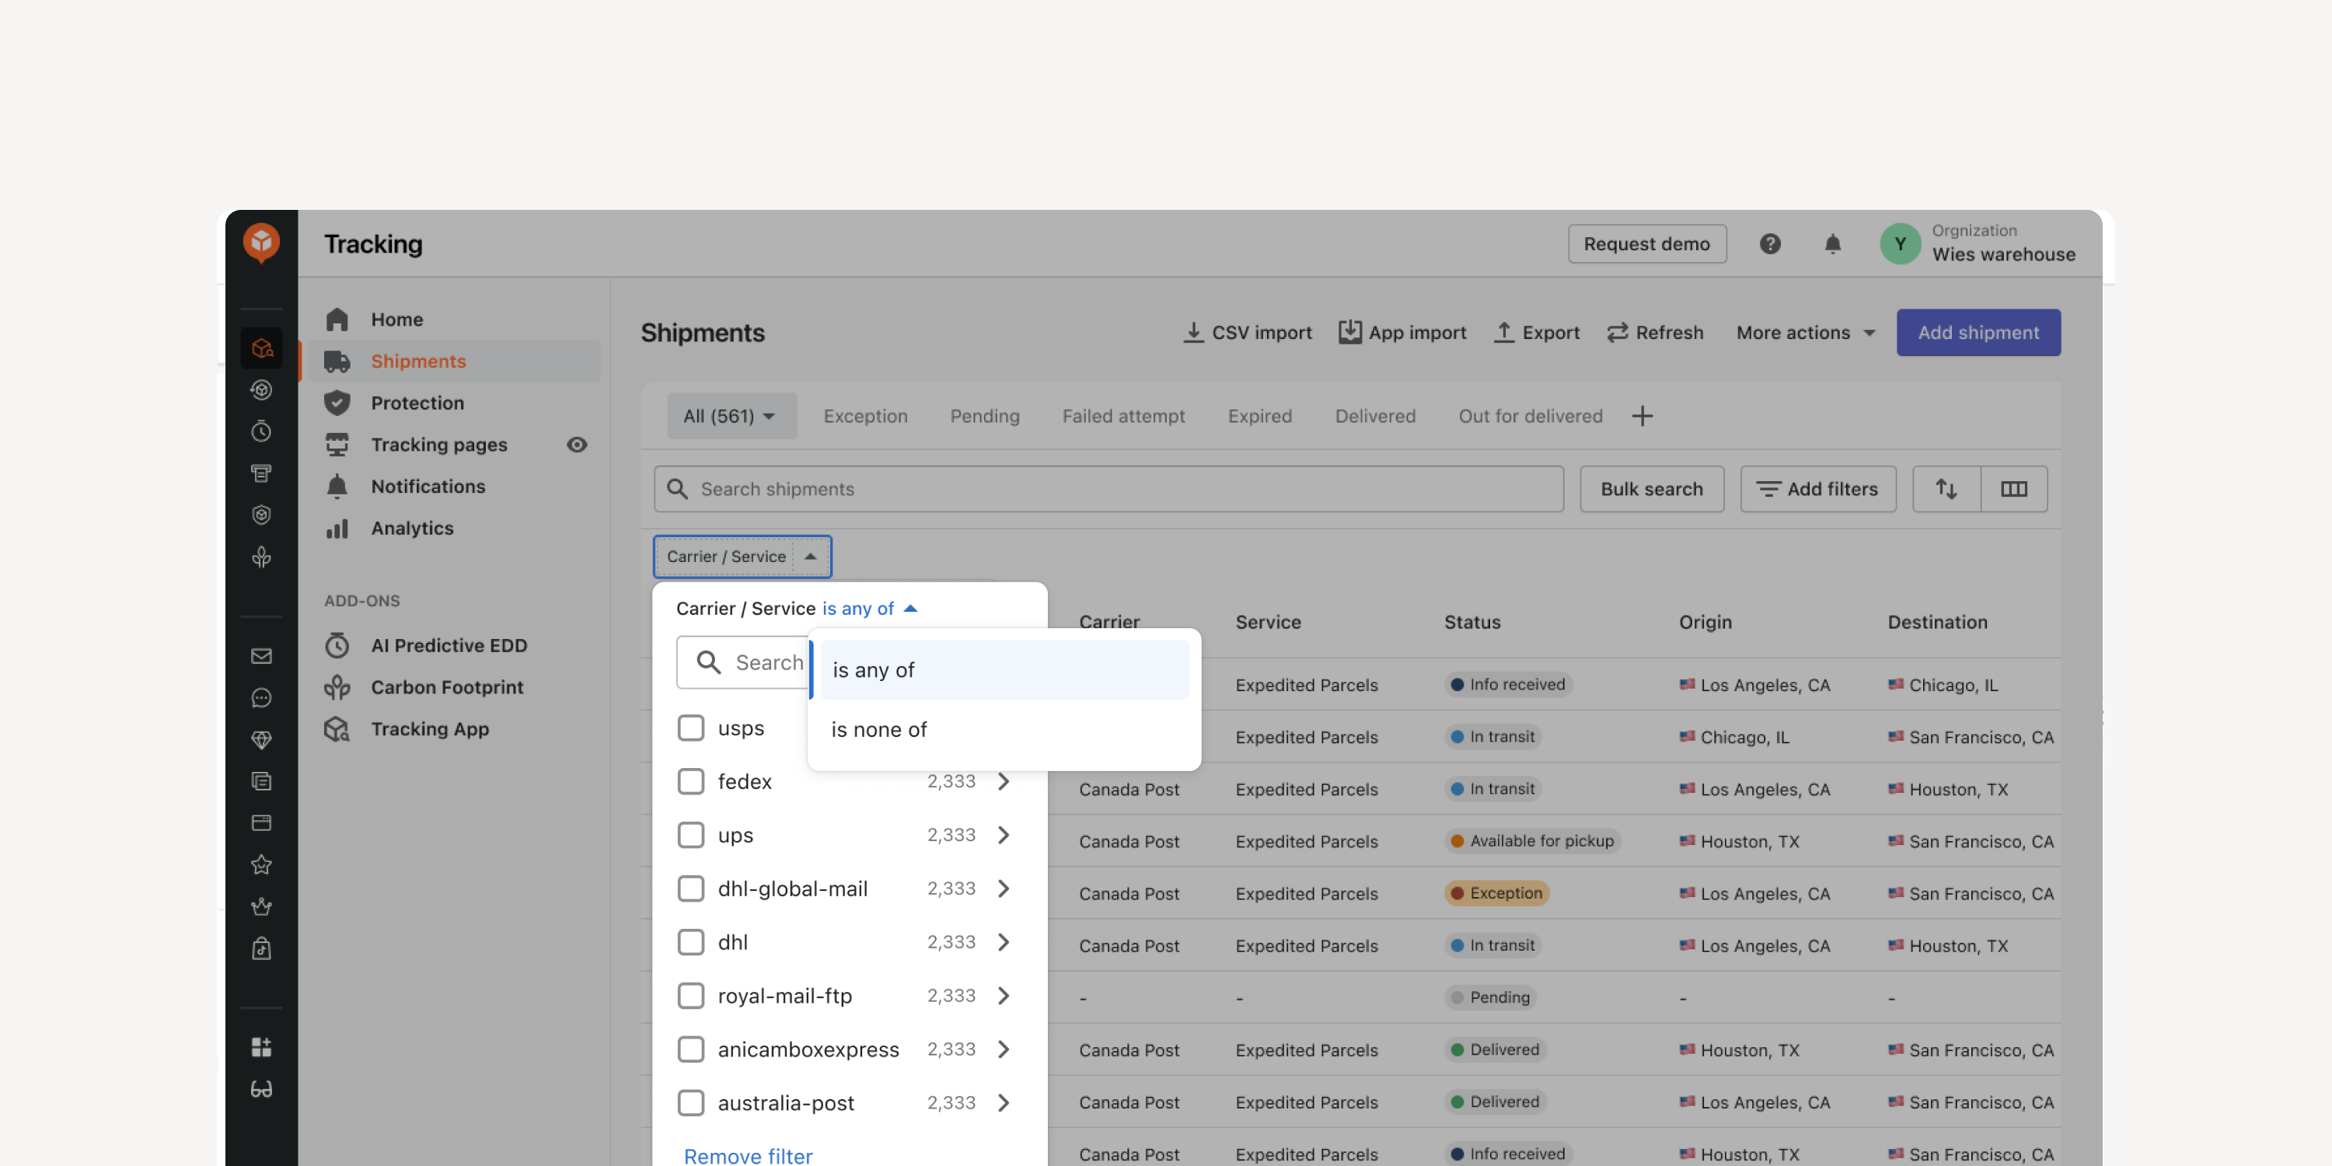Viewport: 2332px width, 1166px height.
Task: Check the usps carrier checkbox
Action: (691, 728)
